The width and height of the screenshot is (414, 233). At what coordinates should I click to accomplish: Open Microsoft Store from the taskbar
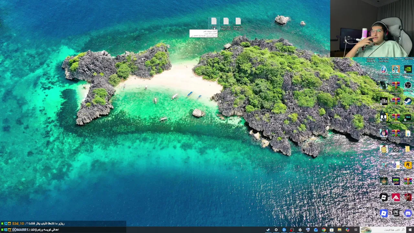click(x=332, y=230)
